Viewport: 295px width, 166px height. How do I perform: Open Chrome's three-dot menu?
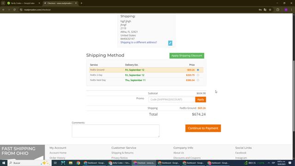[x=291, y=10]
